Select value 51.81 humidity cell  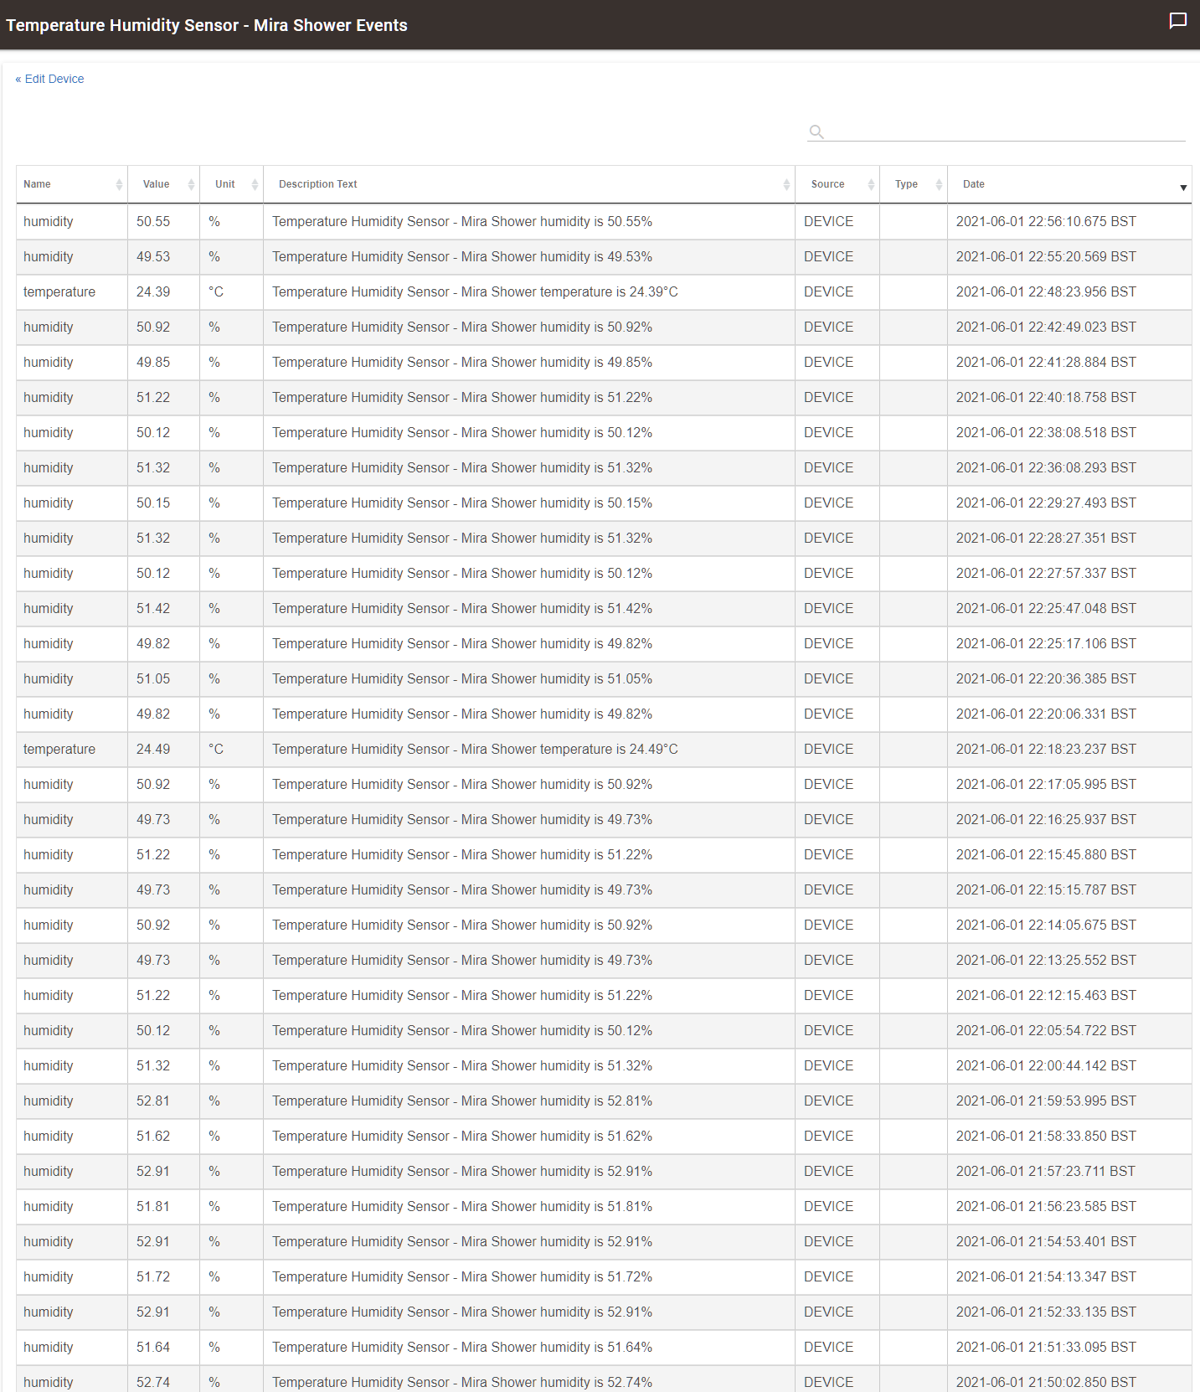point(153,1207)
